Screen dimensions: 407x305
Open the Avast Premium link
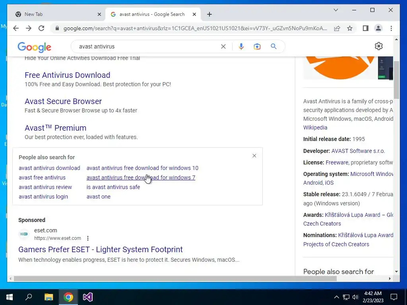click(55, 128)
